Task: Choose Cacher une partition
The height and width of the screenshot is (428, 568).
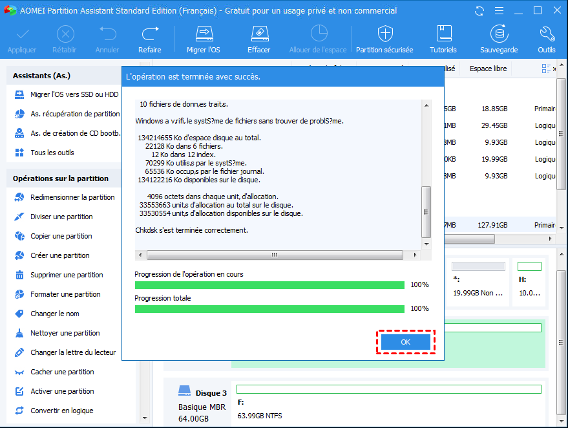Action: pos(54,372)
